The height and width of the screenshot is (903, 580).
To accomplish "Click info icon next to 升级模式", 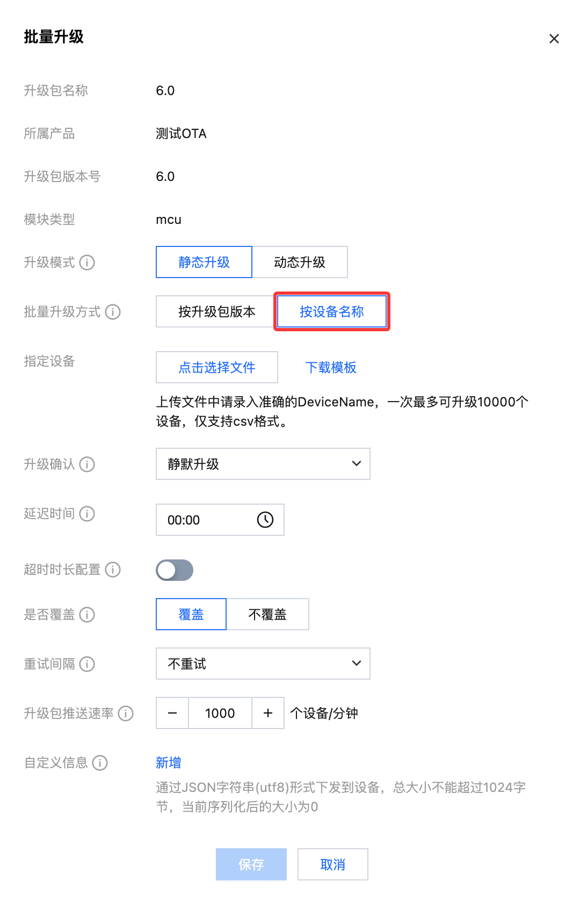I will coord(87,263).
